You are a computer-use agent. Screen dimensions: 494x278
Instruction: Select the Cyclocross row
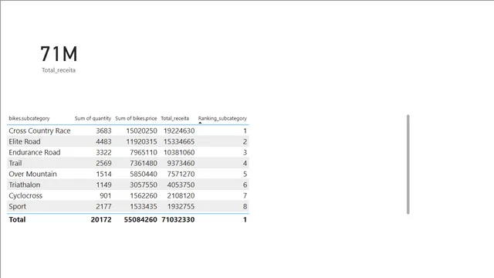(x=128, y=195)
